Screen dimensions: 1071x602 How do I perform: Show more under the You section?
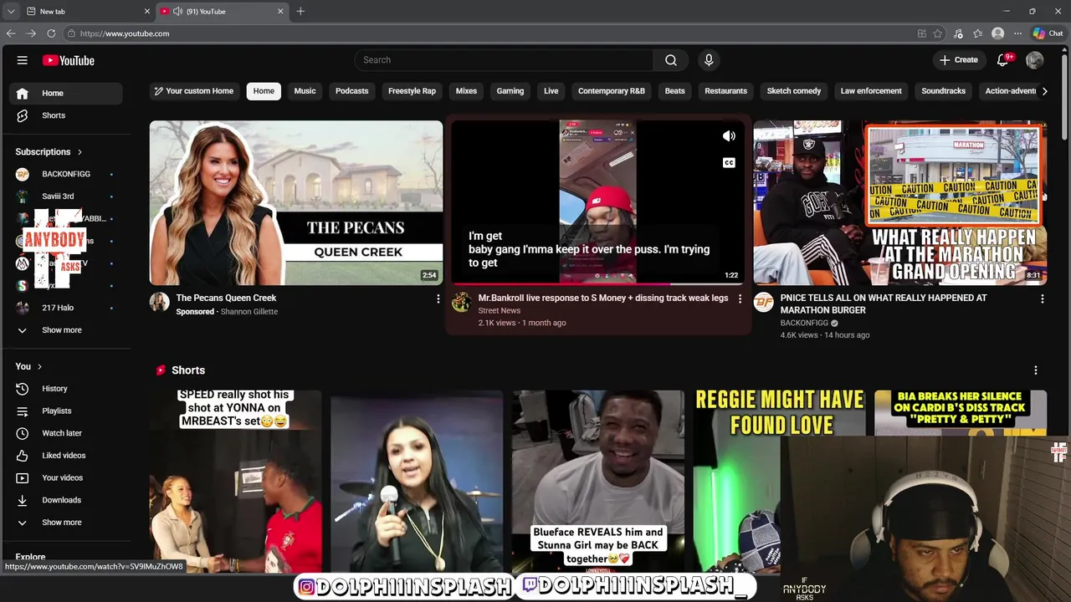[x=67, y=523]
